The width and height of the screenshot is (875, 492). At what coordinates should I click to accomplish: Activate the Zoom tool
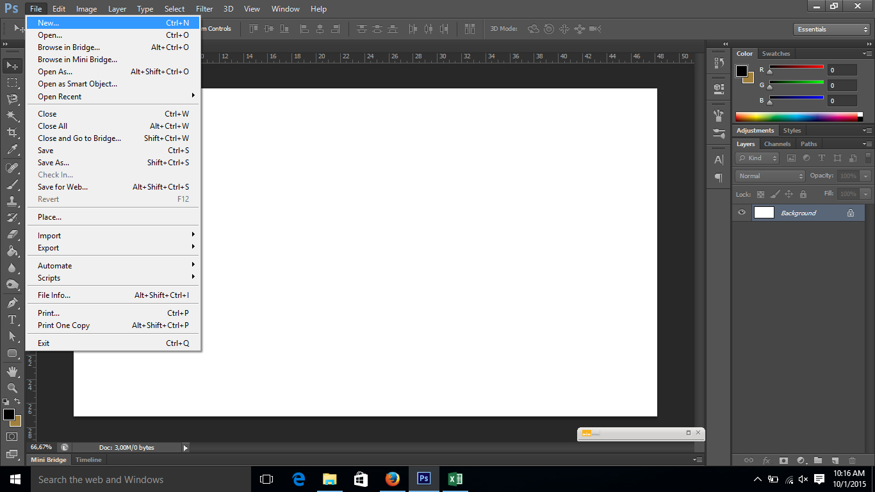[12, 387]
